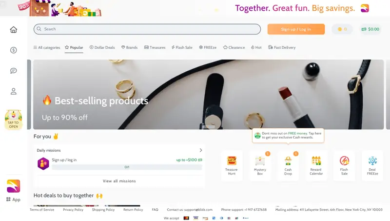The width and height of the screenshot is (390, 221).
Task: Open the Reward Calendar icon
Action: [316, 161]
